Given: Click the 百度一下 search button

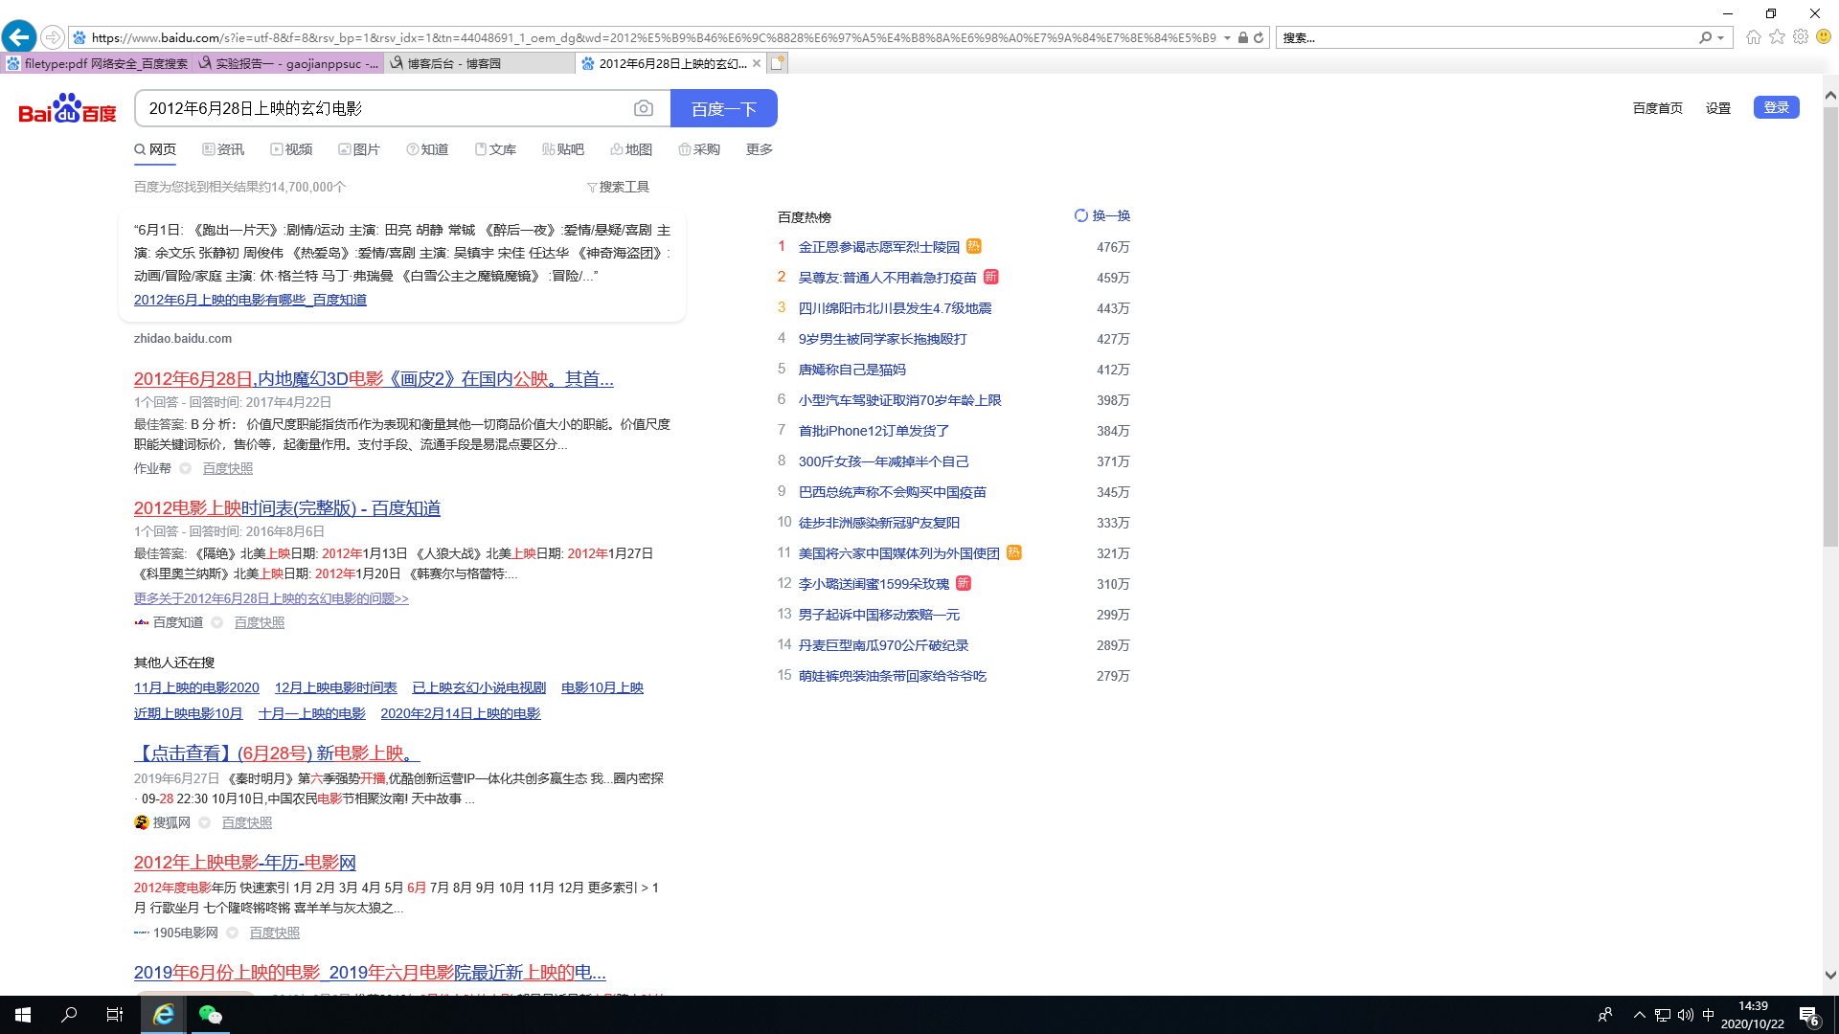Looking at the screenshot, I should point(723,108).
